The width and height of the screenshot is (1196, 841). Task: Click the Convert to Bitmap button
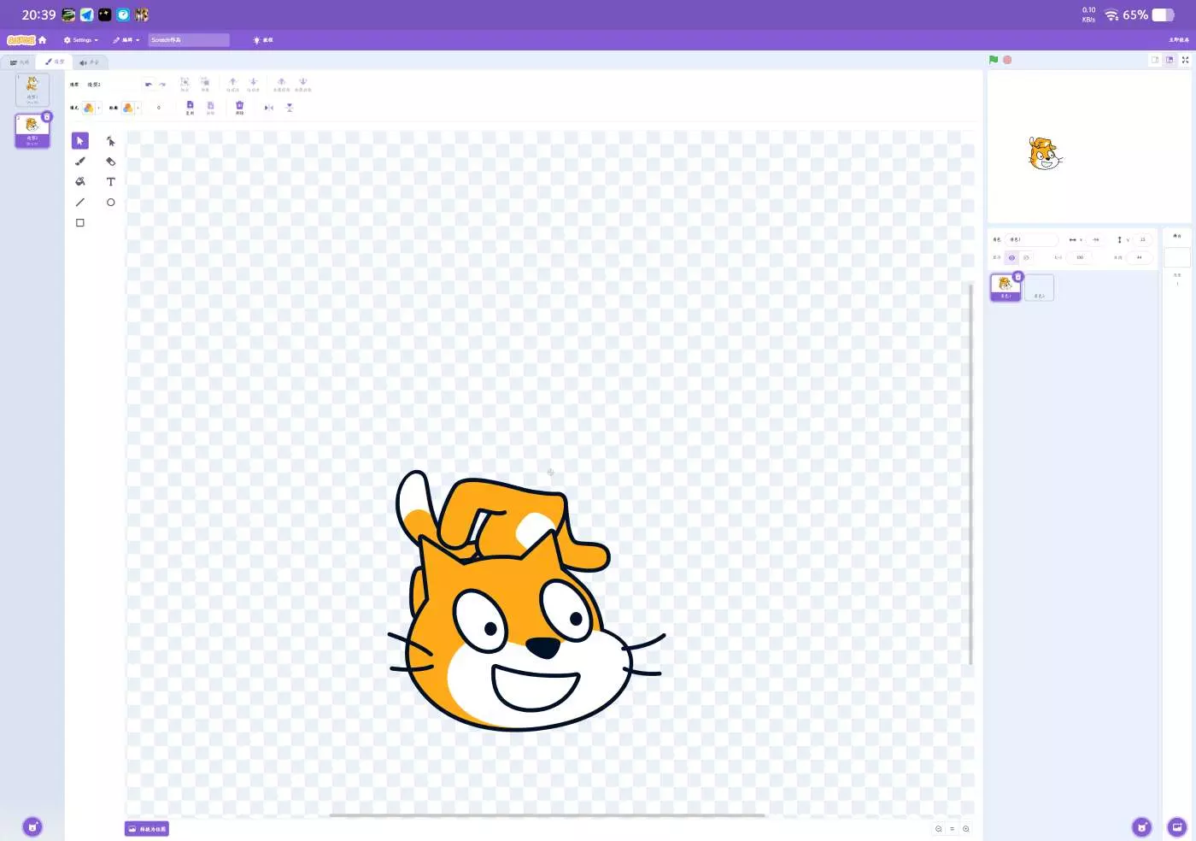pos(147,829)
